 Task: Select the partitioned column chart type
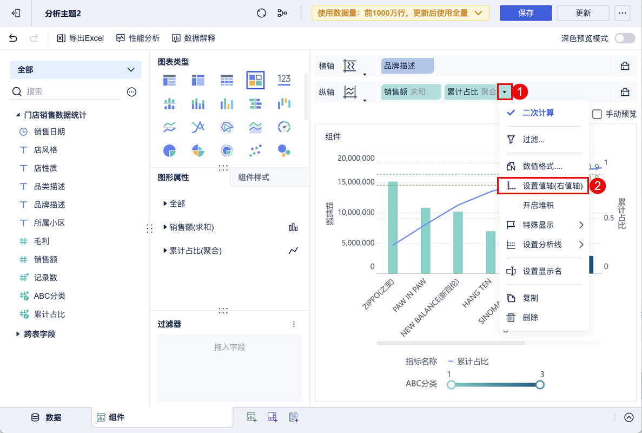coord(169,103)
